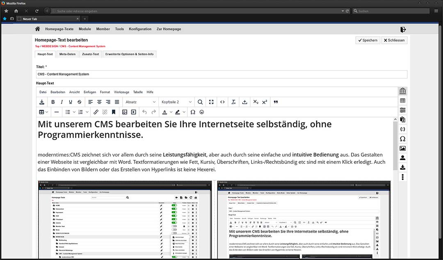Toggle bold formatting in the editor toolbar
The image size is (443, 260).
(53, 102)
